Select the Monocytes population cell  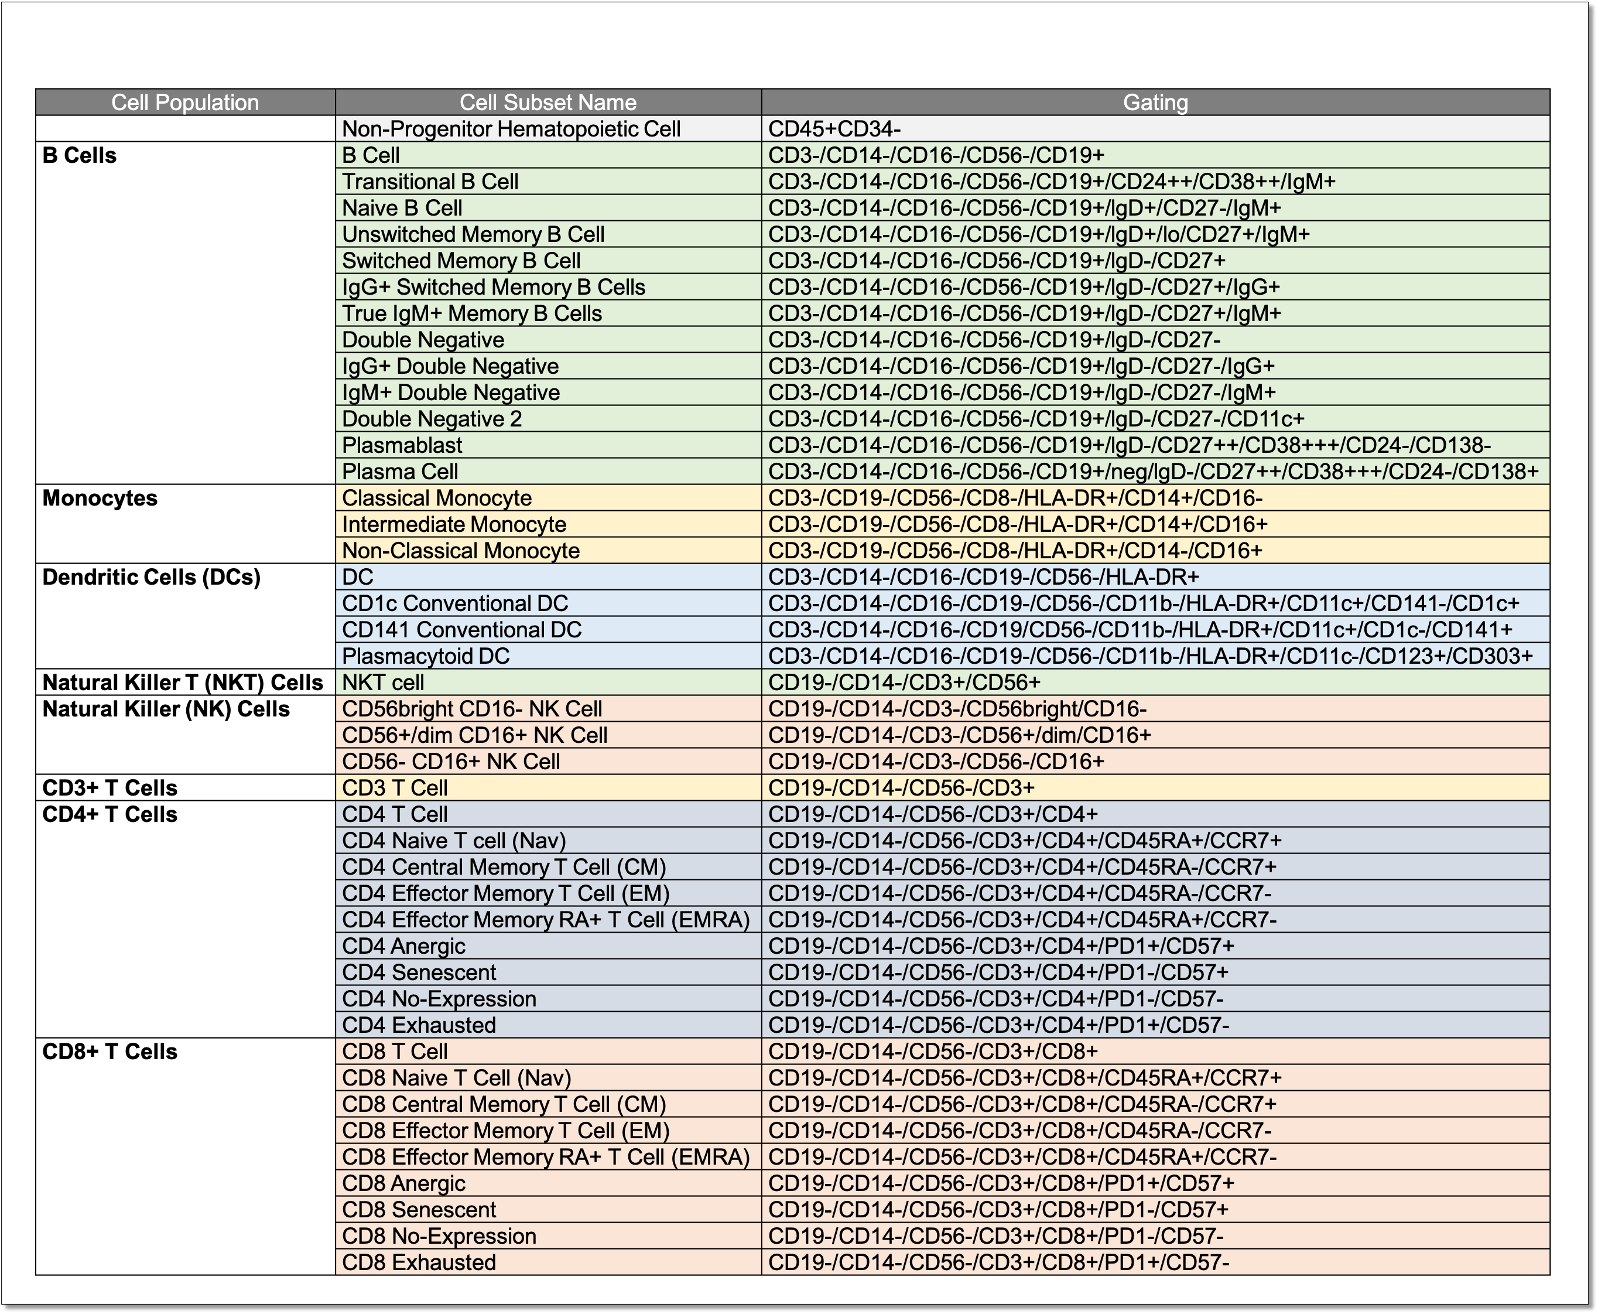100,498
